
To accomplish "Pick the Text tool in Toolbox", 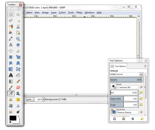I will [x=11, y=75].
